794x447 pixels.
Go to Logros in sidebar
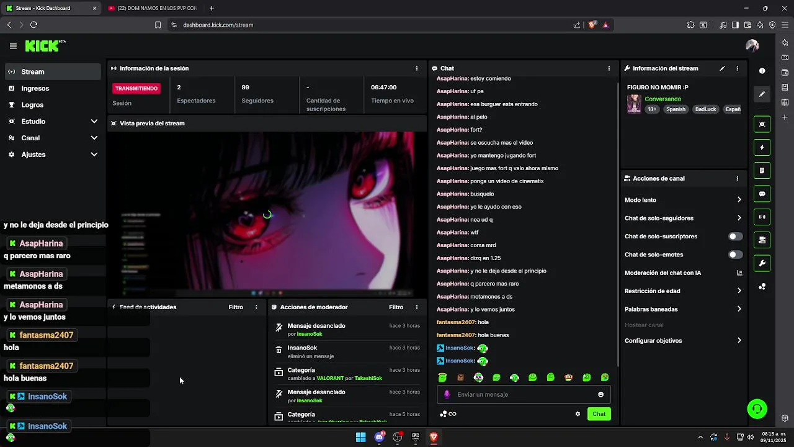53,105
